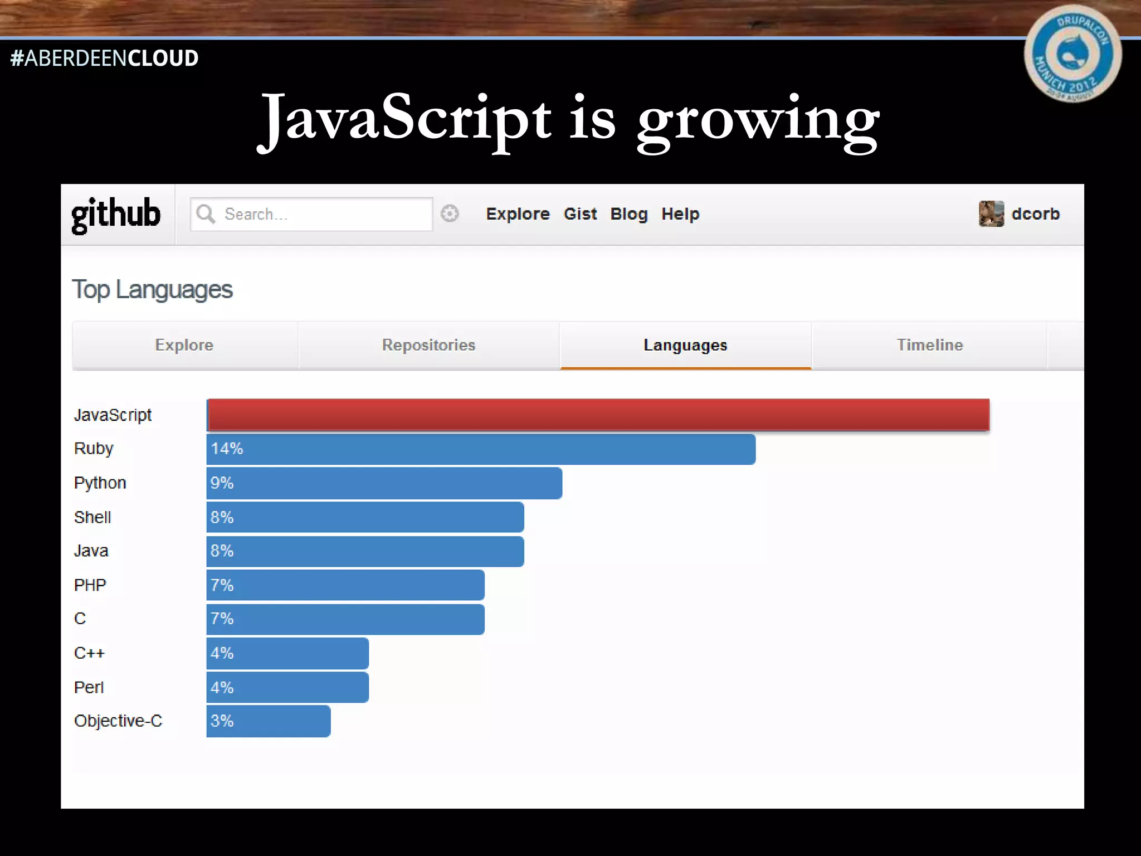Switch to the Repositories tab

[428, 345]
